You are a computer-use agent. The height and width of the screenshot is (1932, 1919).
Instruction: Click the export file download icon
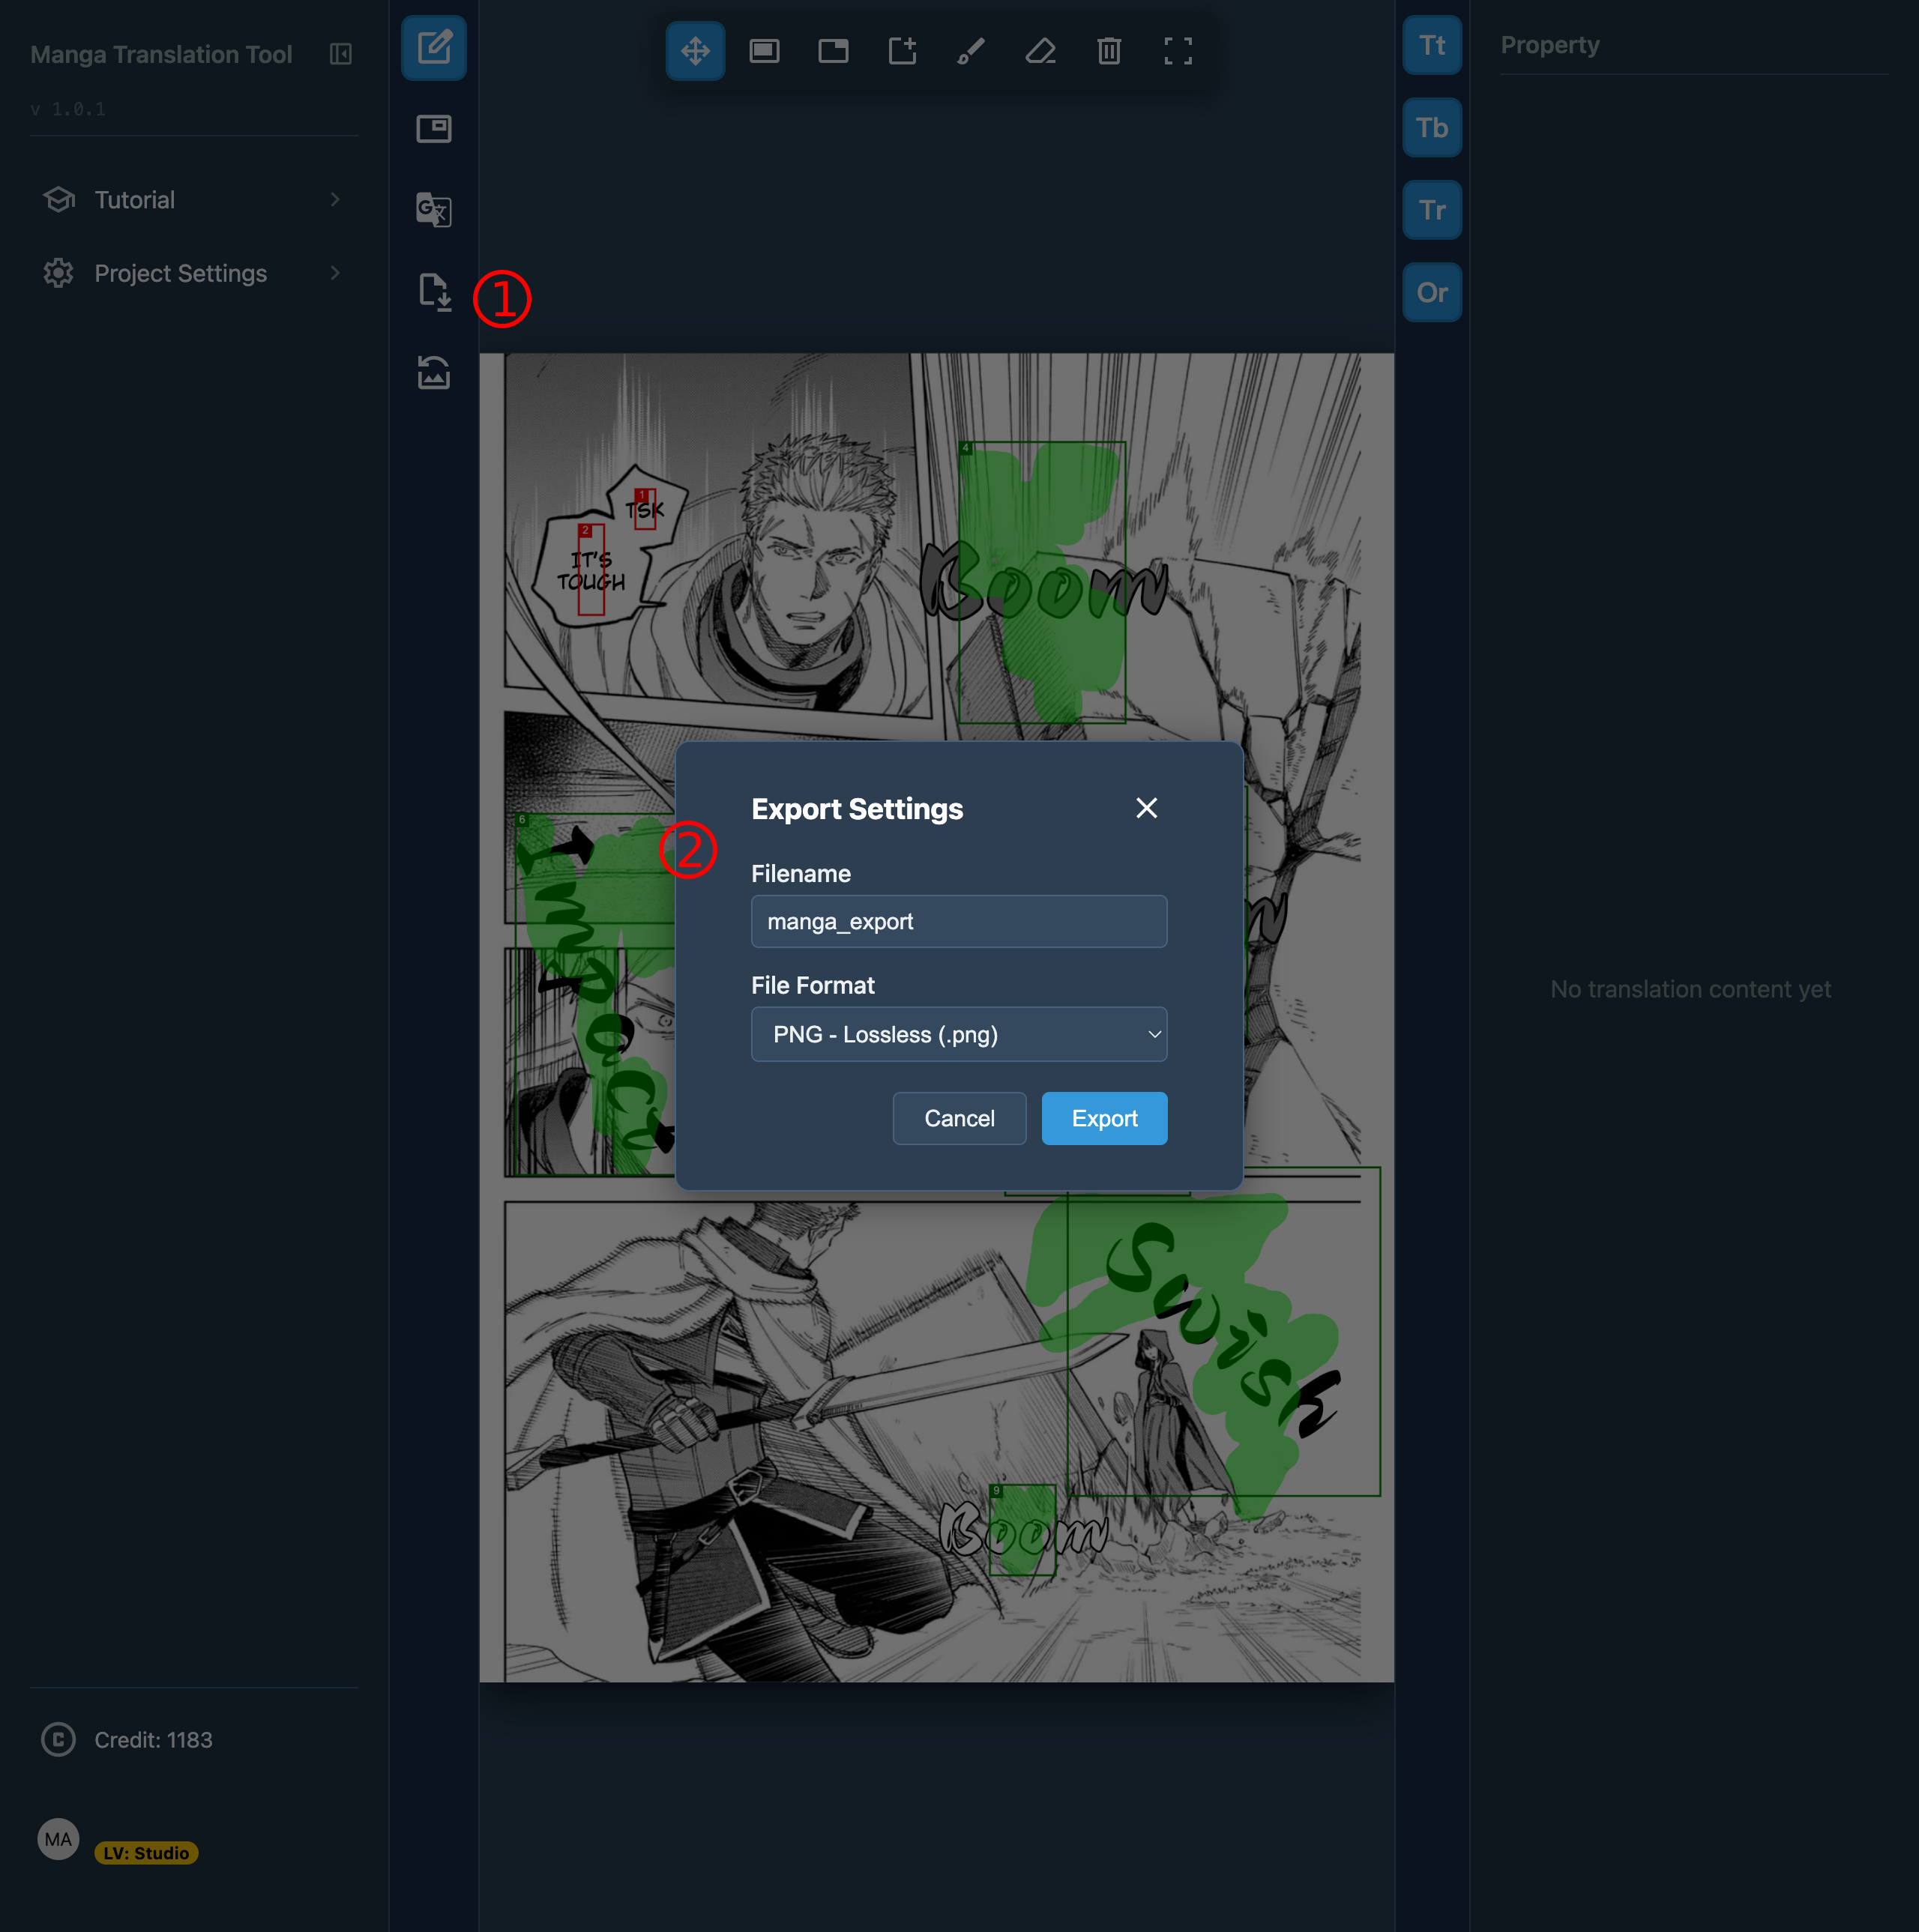[x=433, y=292]
